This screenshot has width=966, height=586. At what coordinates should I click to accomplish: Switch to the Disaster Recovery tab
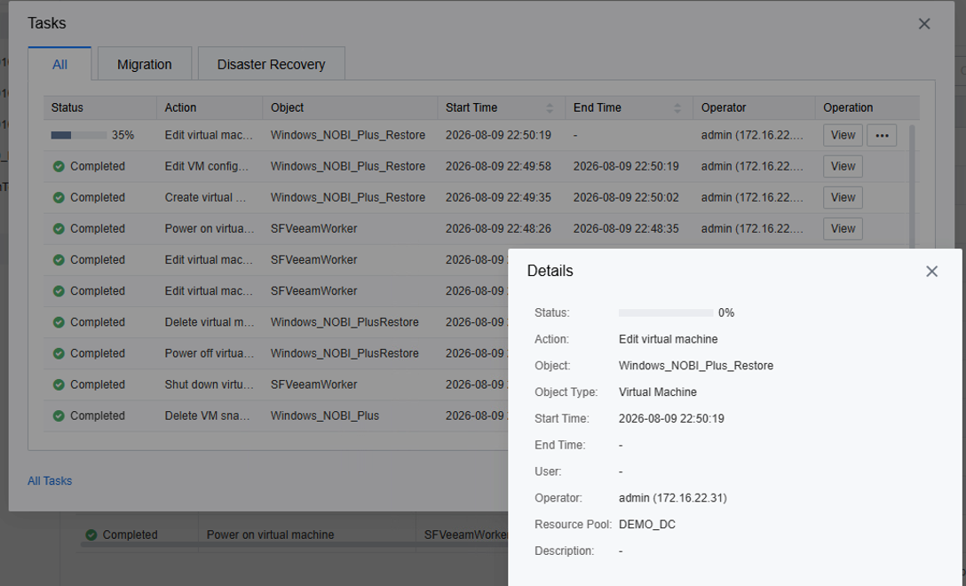(x=271, y=64)
